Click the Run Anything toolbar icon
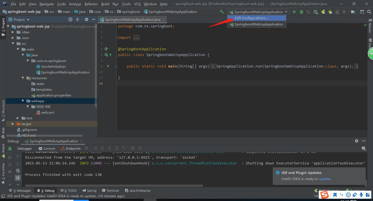 click(362, 12)
